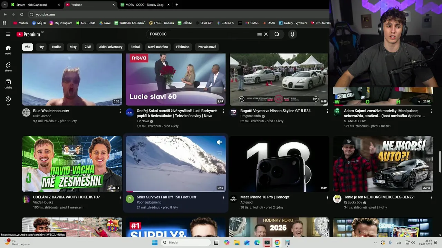Open GEMINI AI bookmark
Screen dimensions: 442x248
point(225,23)
